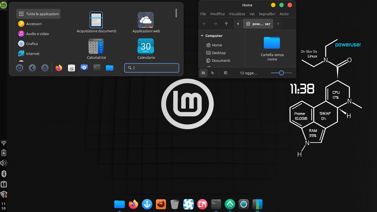Open the trash can in the dock
Image resolution: width=377 pixels, height=212 pixels.
click(174, 205)
